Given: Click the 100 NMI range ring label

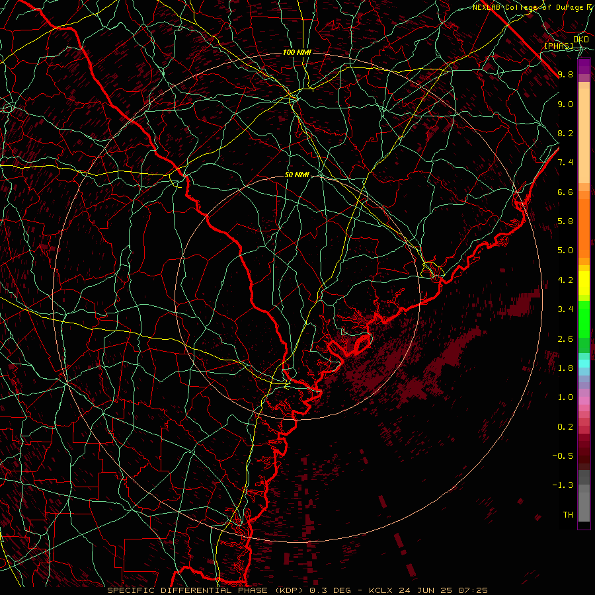Looking at the screenshot, I should (x=297, y=52).
